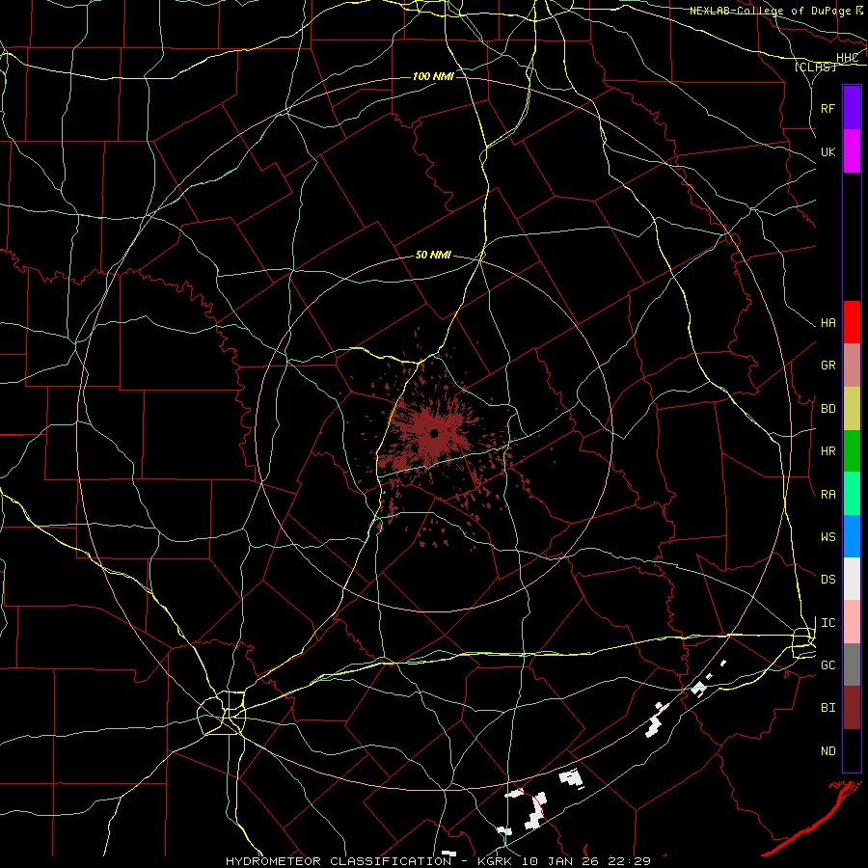868x868 pixels.
Task: Click the red HA legend swatch
Action: coord(852,322)
